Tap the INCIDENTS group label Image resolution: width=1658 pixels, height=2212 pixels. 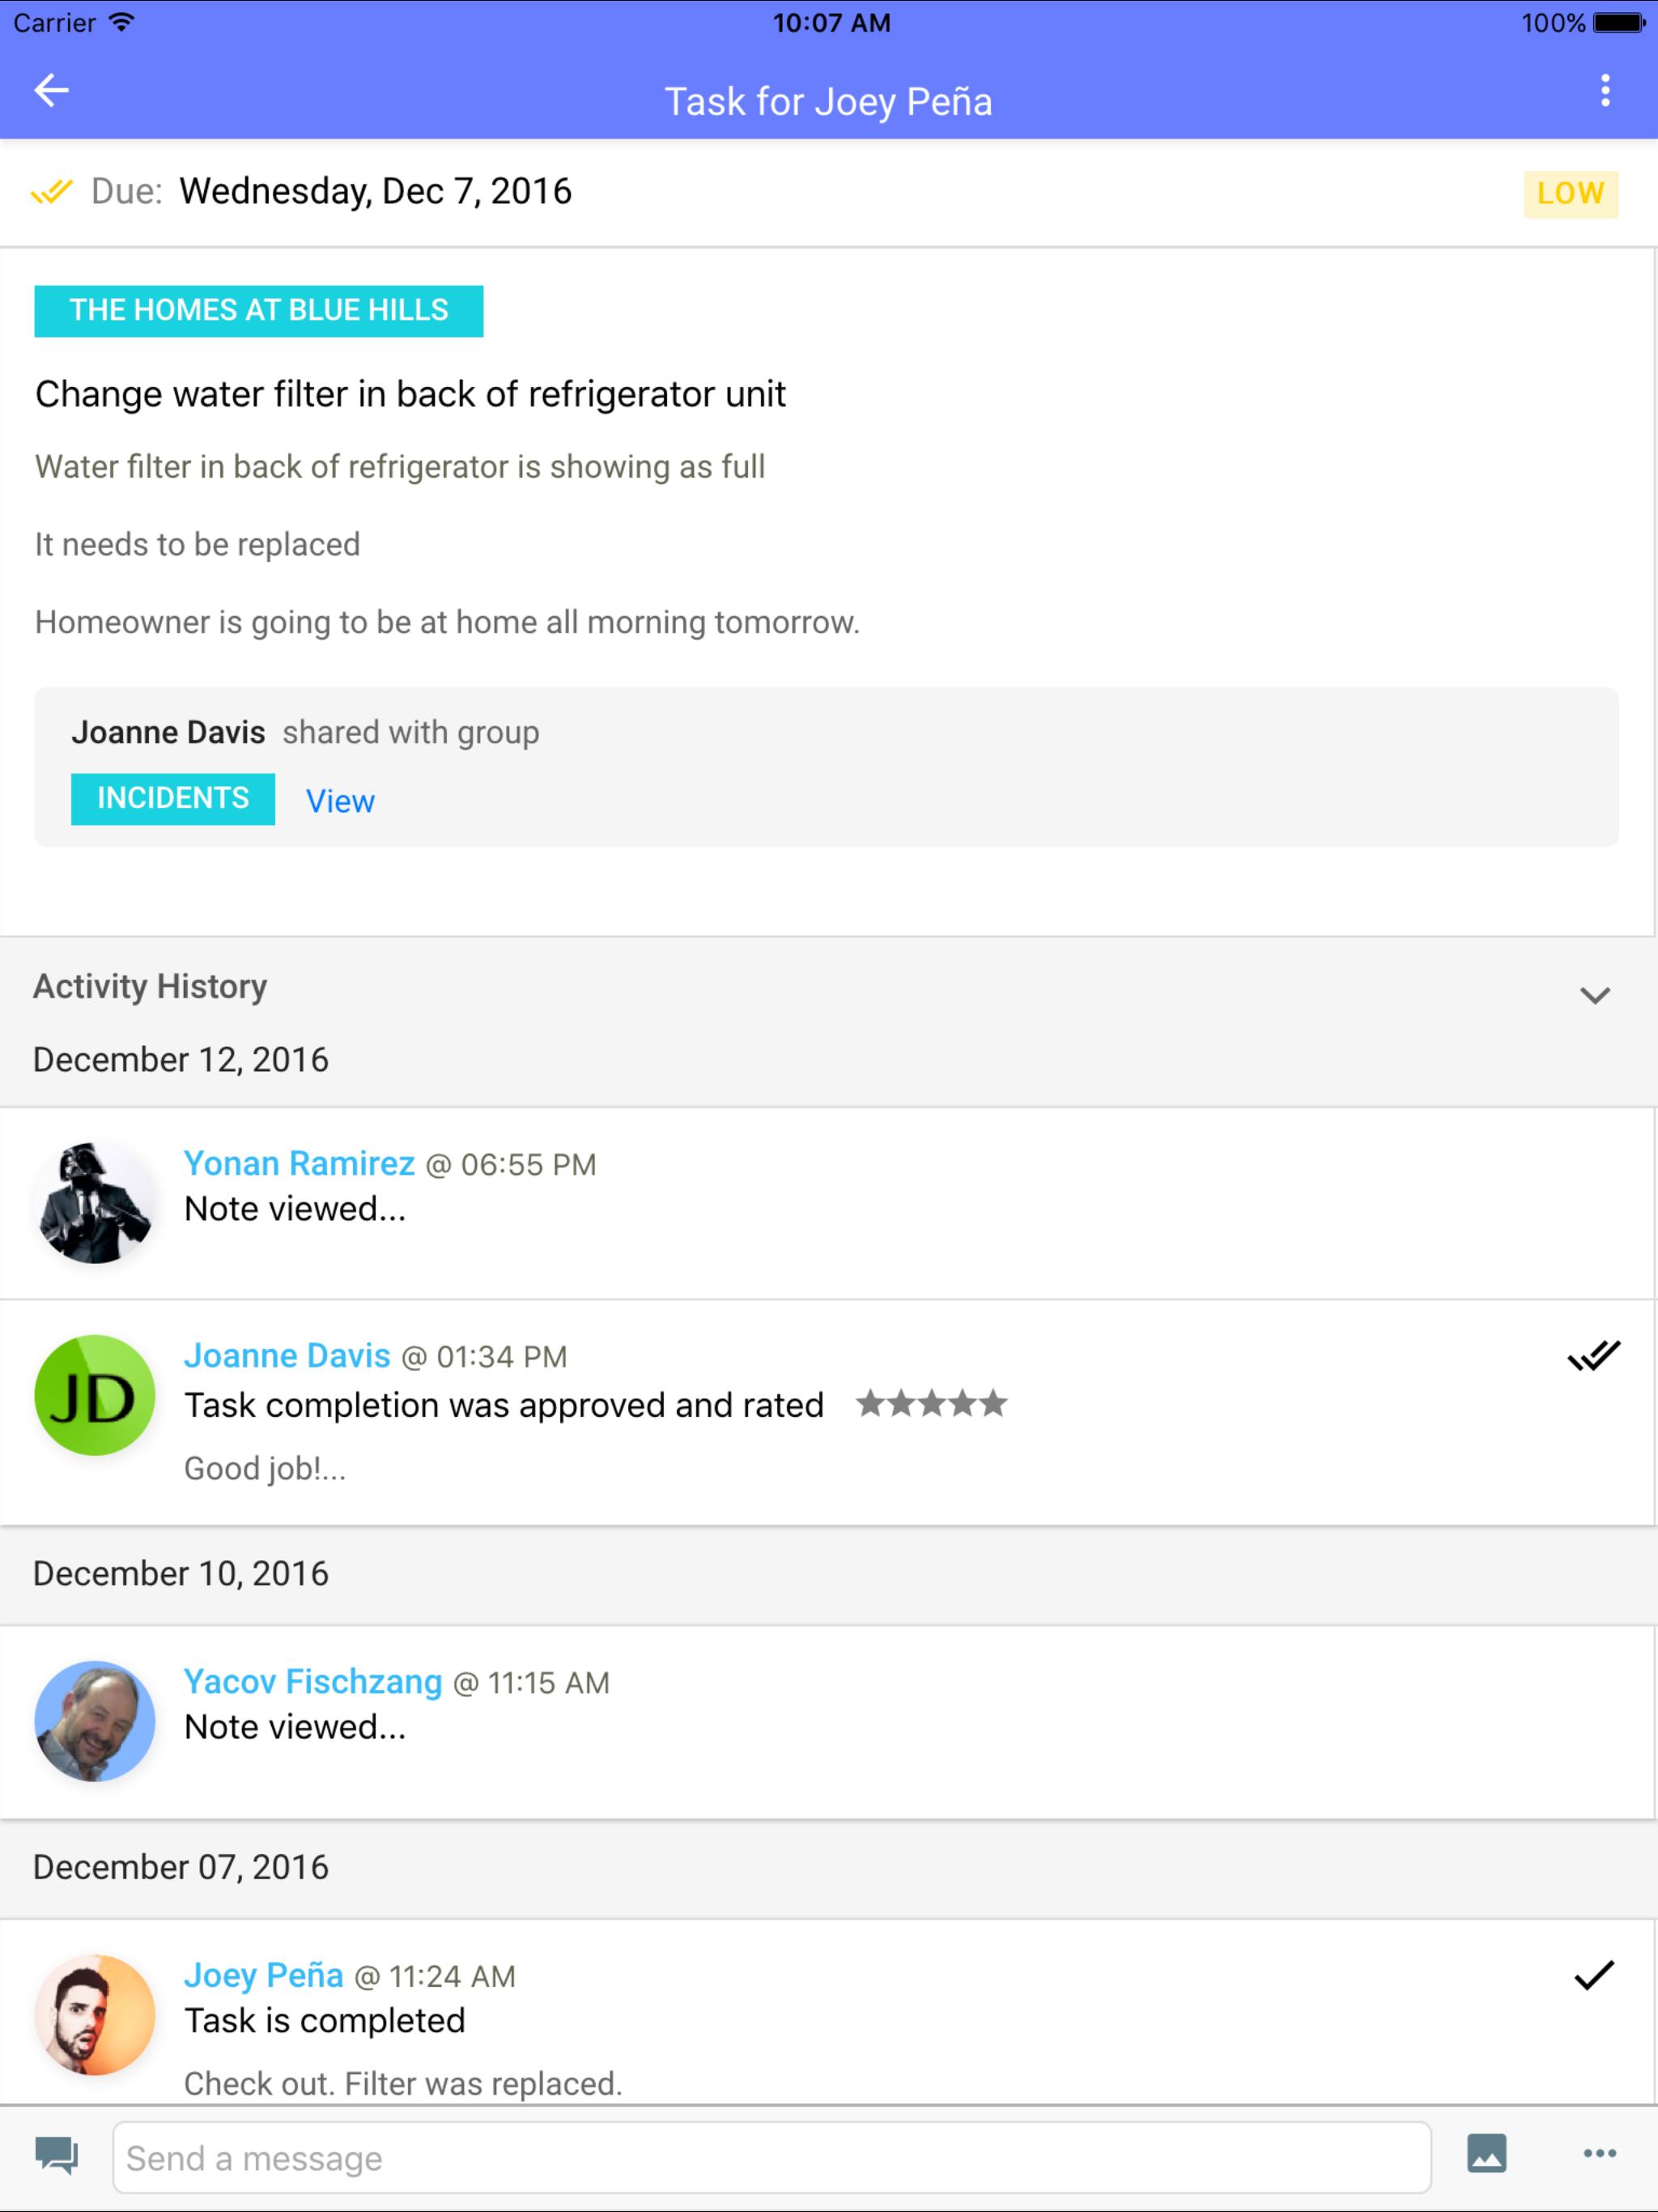[173, 798]
